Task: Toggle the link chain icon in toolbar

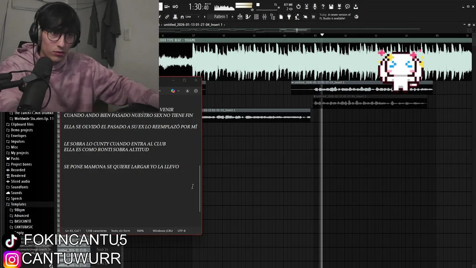Action: [x=167, y=17]
